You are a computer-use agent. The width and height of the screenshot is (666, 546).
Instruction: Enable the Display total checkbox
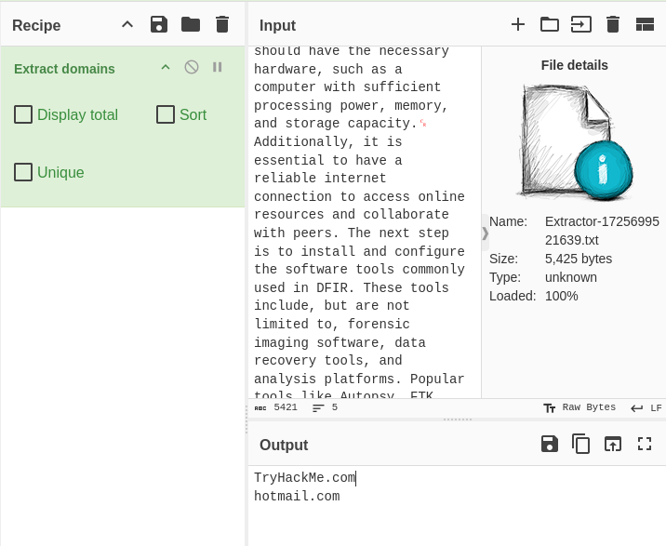point(23,114)
